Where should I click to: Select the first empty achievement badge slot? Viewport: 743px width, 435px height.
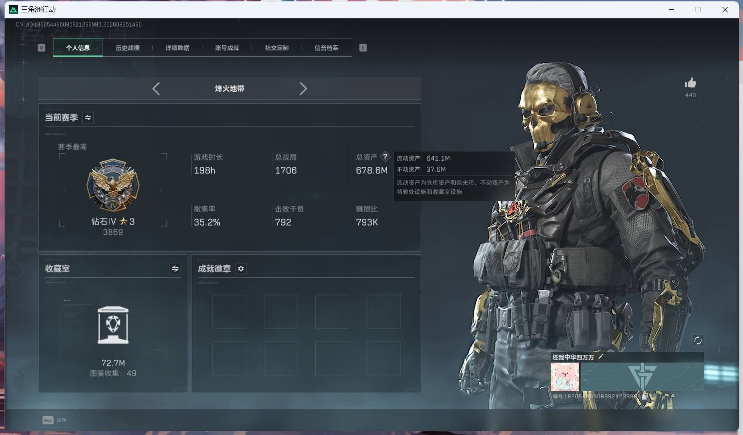(229, 312)
